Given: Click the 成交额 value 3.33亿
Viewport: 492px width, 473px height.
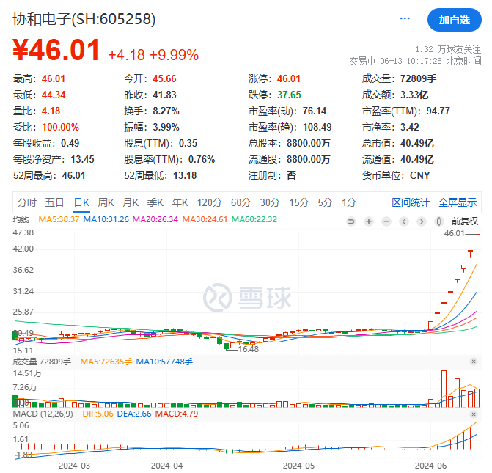Looking at the screenshot, I should coord(414,95).
